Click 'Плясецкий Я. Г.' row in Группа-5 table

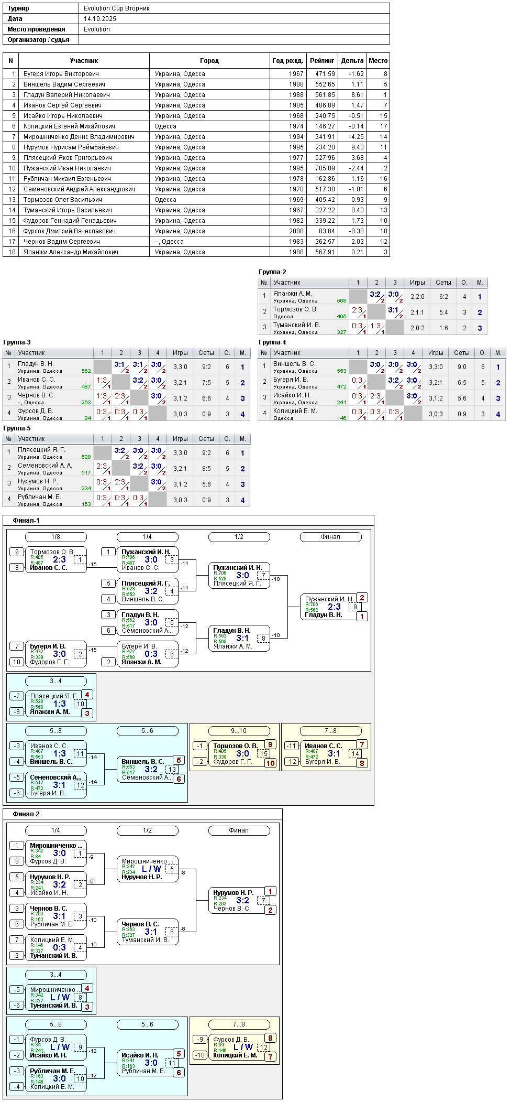click(126, 452)
